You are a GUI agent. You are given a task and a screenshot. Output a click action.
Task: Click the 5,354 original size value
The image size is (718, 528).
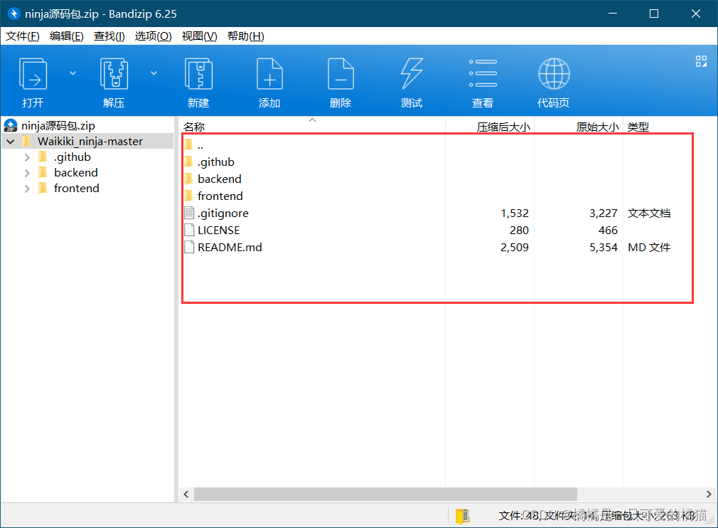603,248
